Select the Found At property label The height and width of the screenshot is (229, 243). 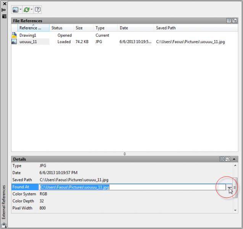point(25,187)
